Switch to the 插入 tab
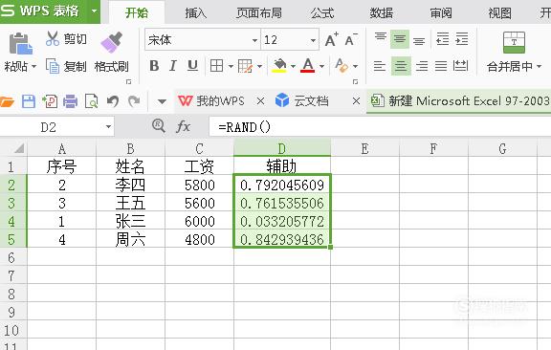Image resolution: width=551 pixels, height=350 pixels. coord(195,13)
